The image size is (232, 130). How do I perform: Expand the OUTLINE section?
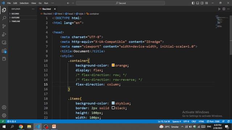22,18
